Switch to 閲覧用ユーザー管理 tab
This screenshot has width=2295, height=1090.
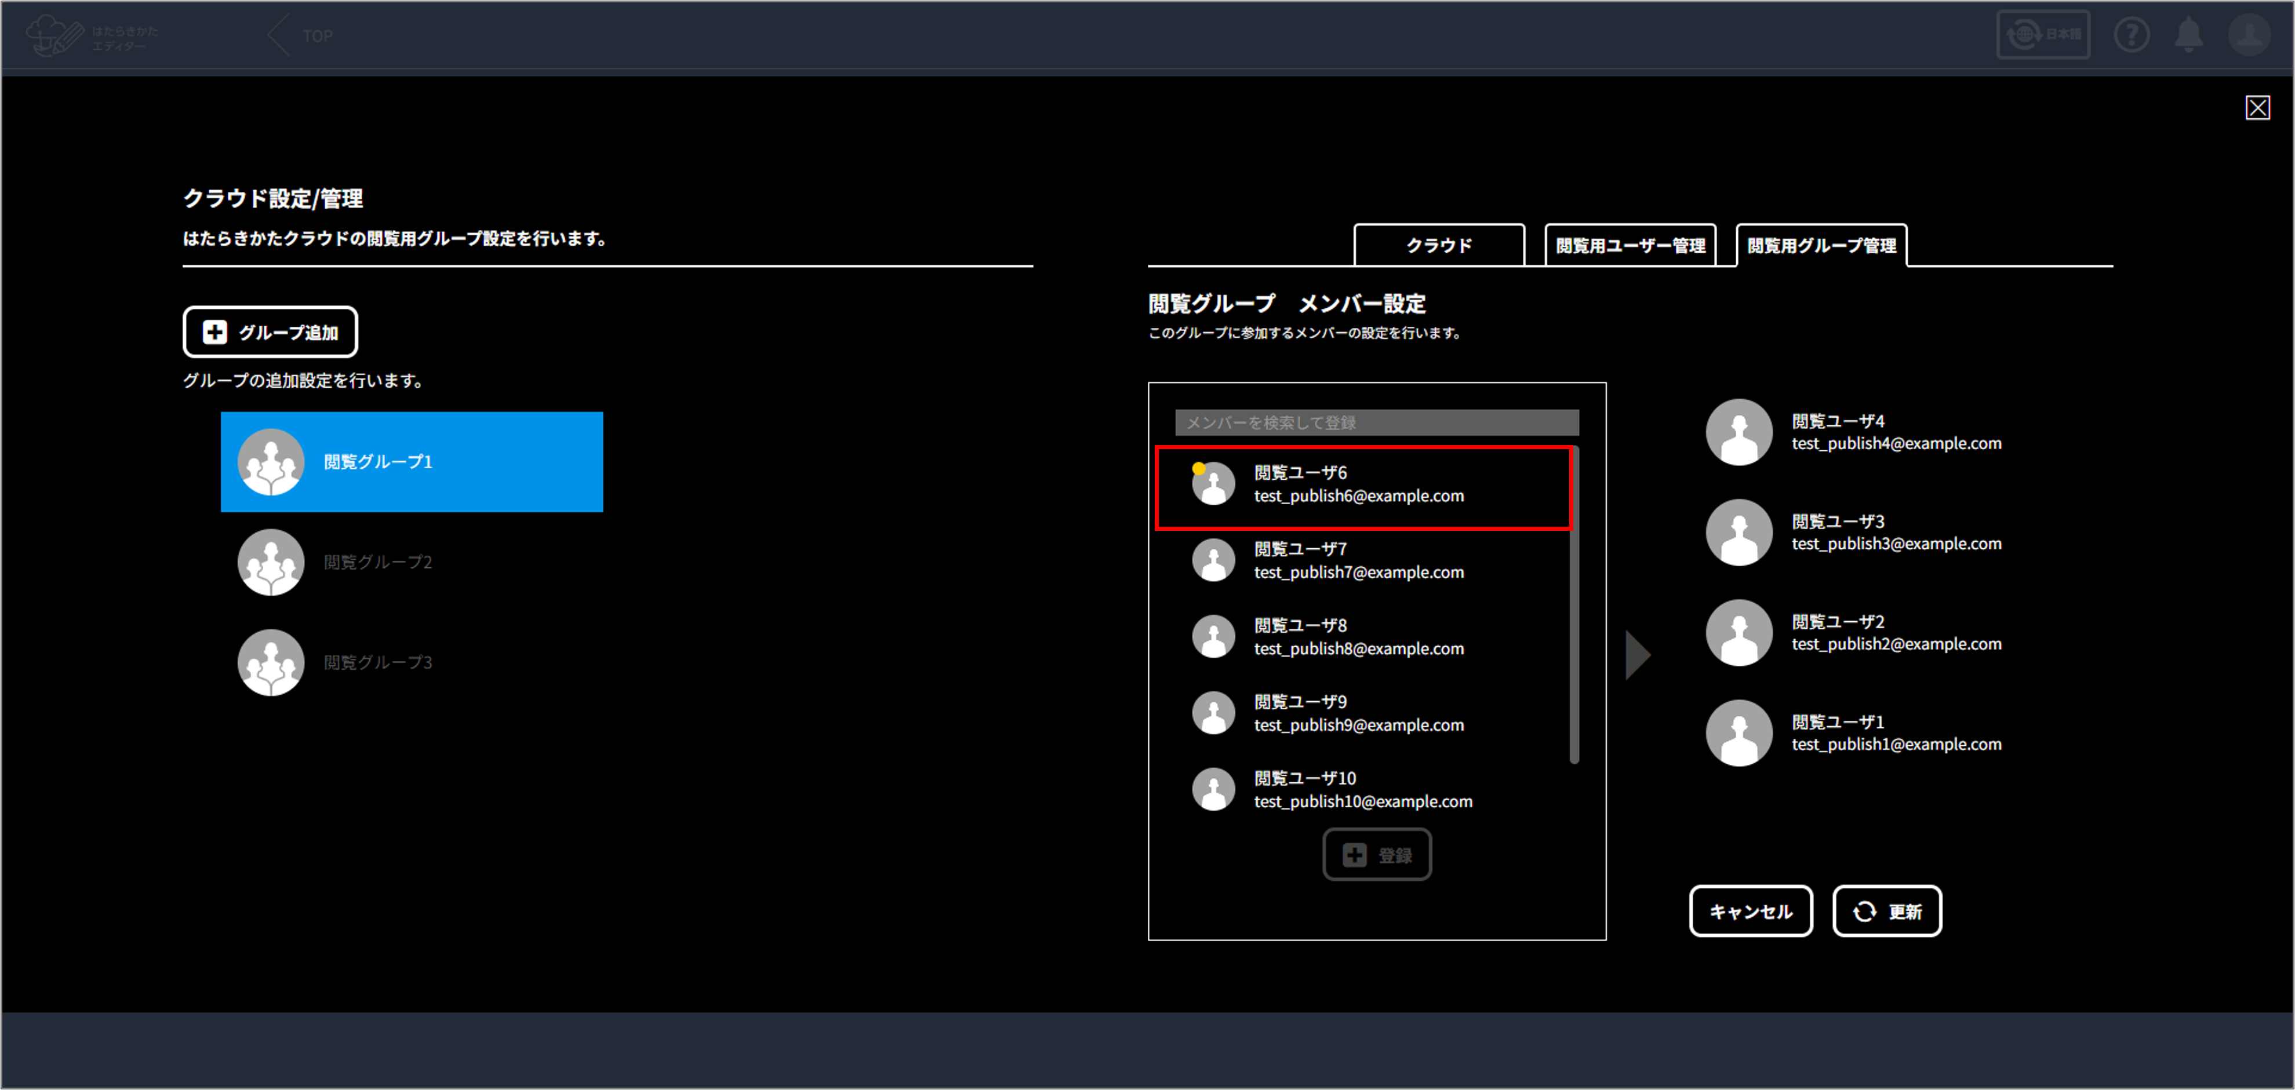[1630, 246]
